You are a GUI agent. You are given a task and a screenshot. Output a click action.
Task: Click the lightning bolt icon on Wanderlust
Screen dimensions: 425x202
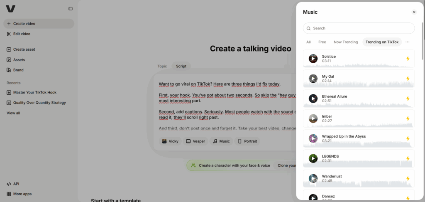click(408, 178)
